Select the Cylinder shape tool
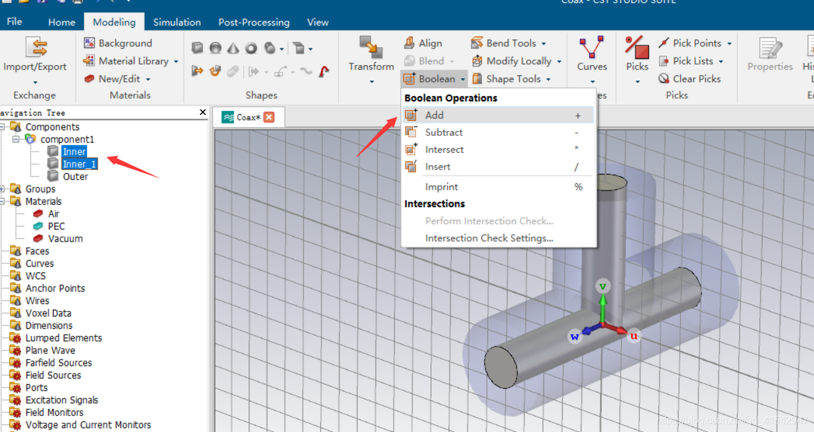The width and height of the screenshot is (814, 432). pos(270,48)
